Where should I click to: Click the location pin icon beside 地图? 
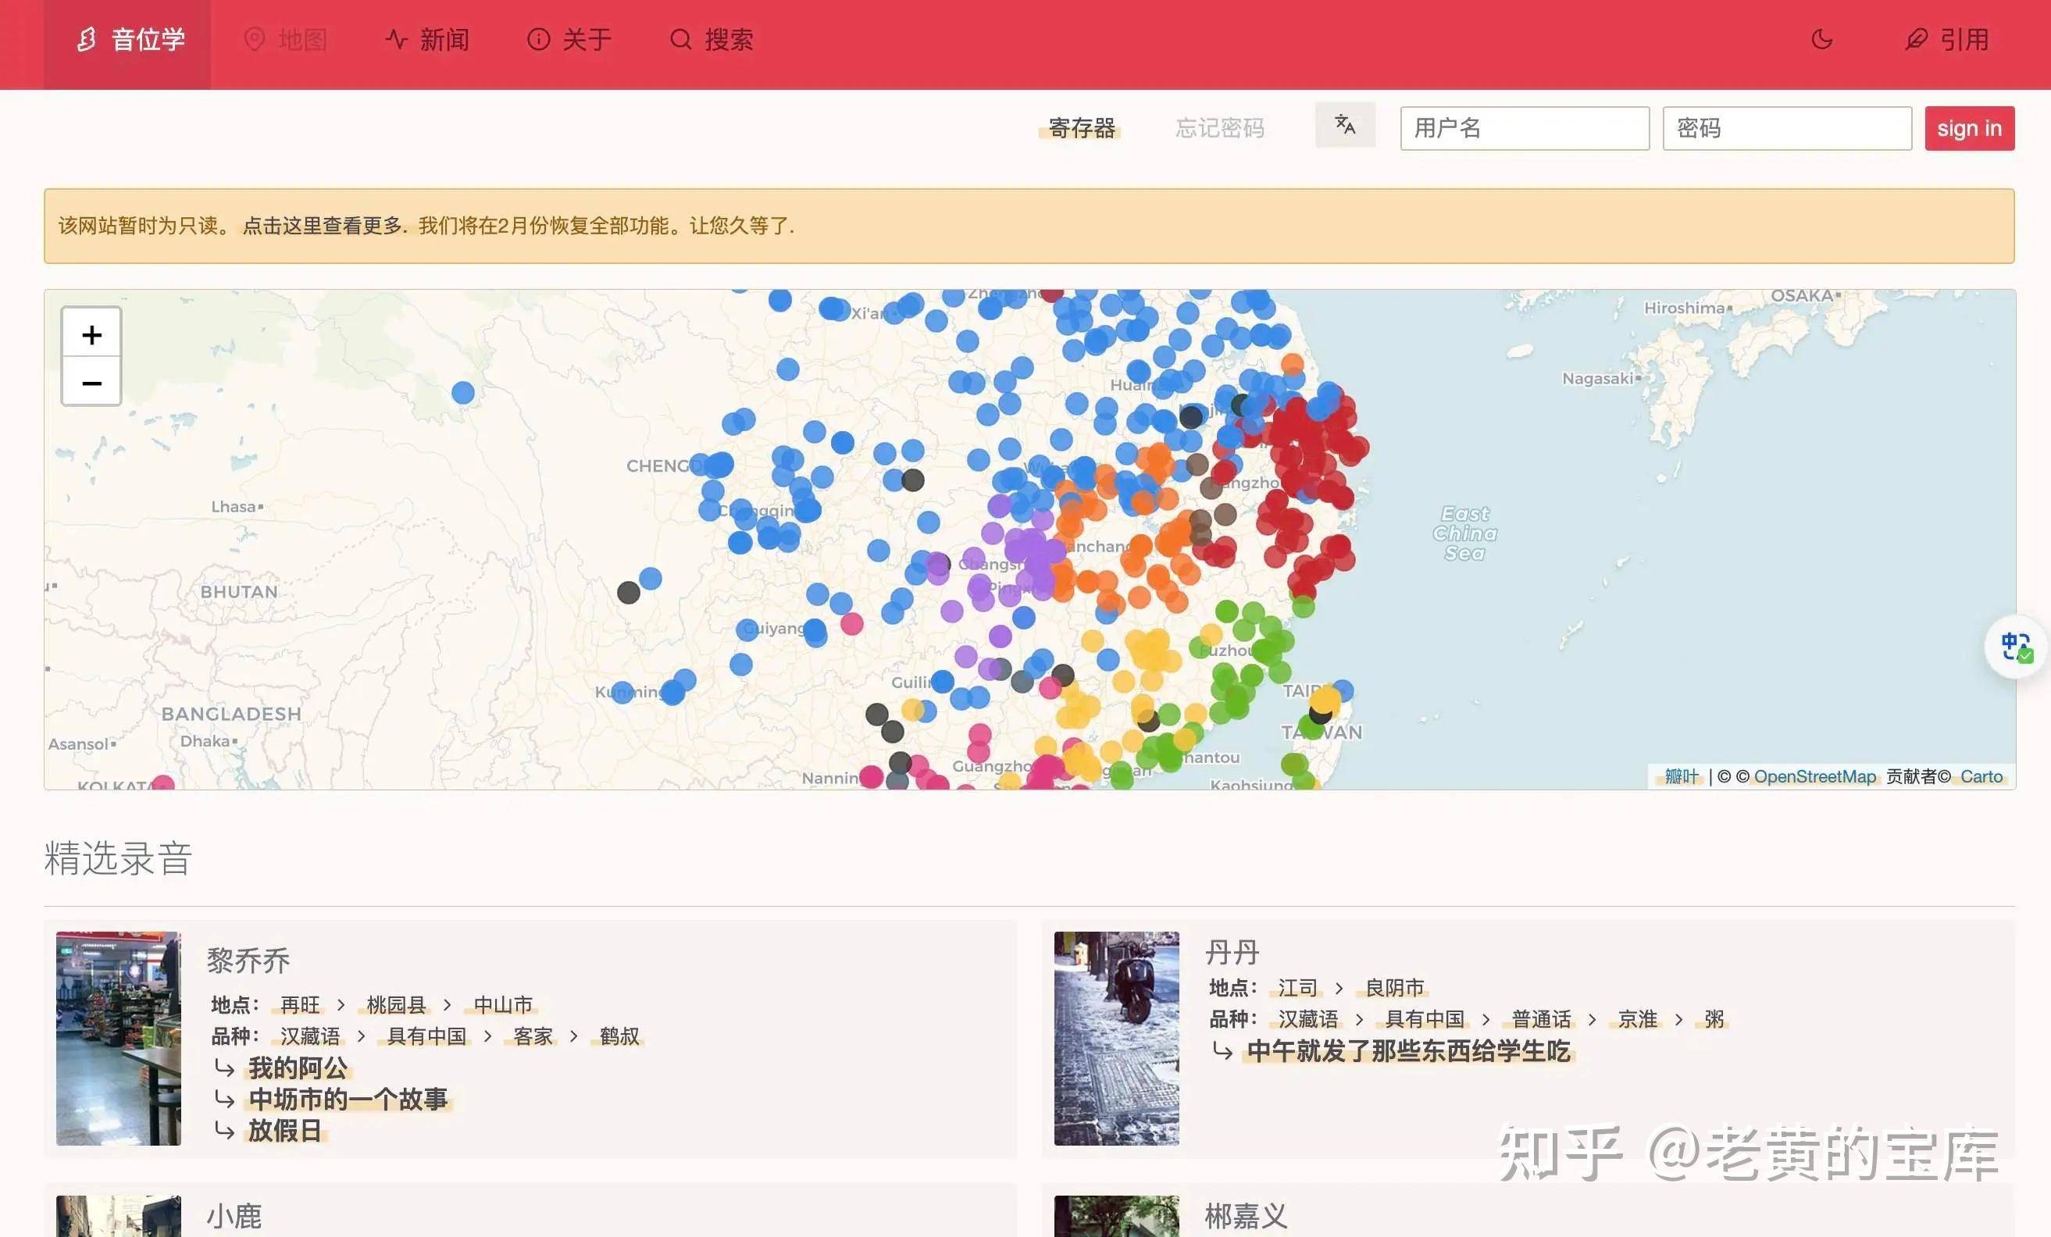[x=254, y=39]
